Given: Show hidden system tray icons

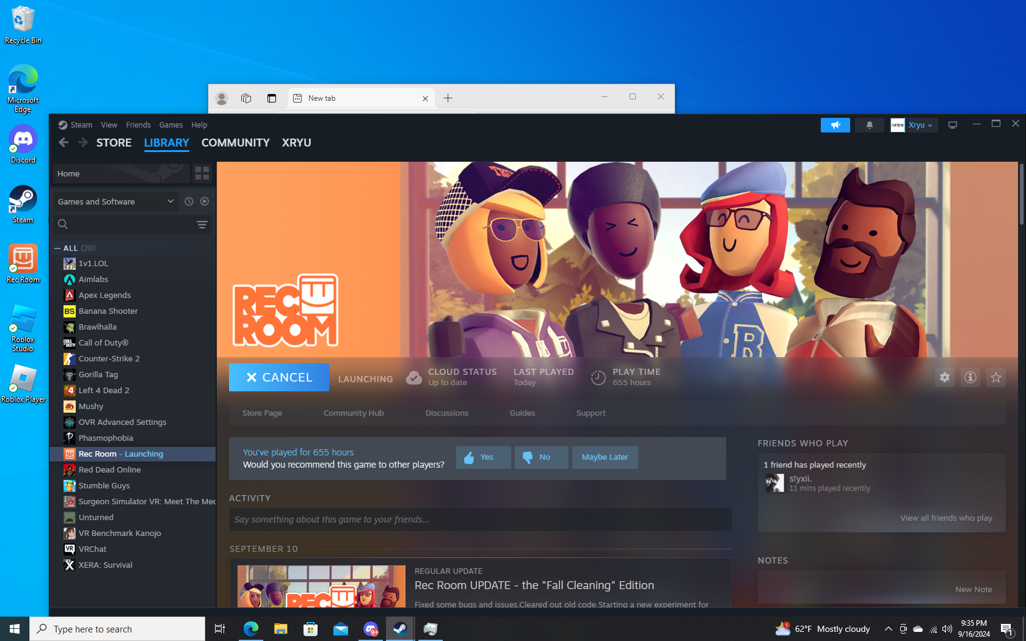Looking at the screenshot, I should (888, 629).
